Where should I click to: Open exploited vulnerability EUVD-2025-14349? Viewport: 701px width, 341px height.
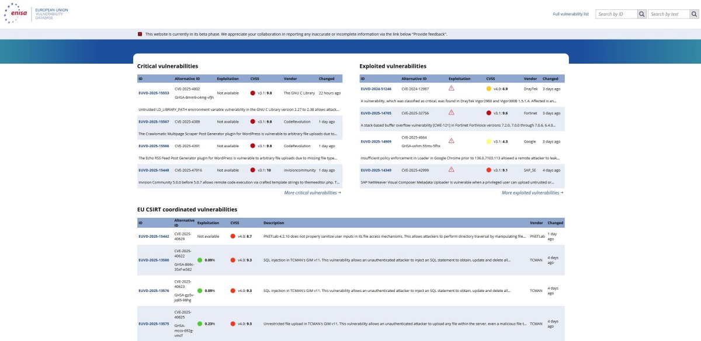click(376, 170)
